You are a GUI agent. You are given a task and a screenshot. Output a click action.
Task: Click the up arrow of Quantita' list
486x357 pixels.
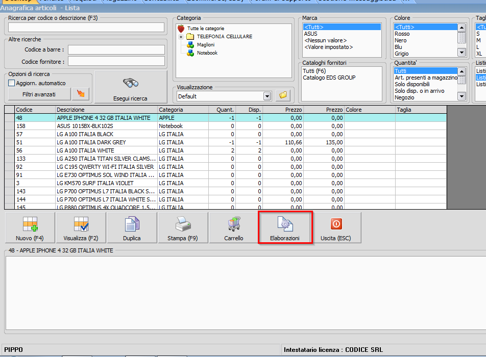pyautogui.click(x=462, y=72)
